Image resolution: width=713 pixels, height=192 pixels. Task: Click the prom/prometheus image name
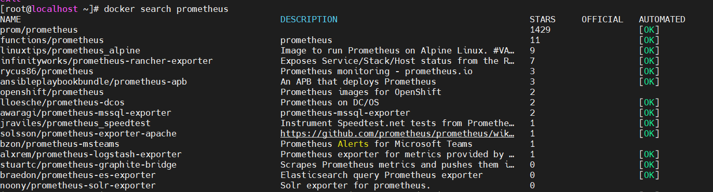click(x=39, y=30)
